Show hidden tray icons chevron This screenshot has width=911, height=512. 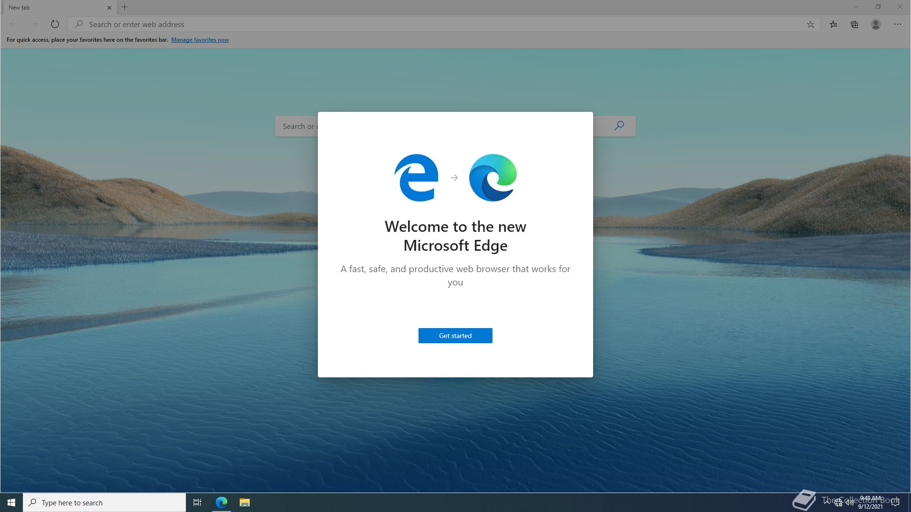827,503
